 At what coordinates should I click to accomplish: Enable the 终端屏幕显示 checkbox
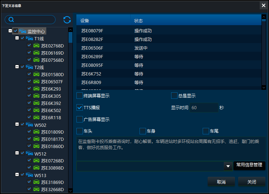(80, 96)
